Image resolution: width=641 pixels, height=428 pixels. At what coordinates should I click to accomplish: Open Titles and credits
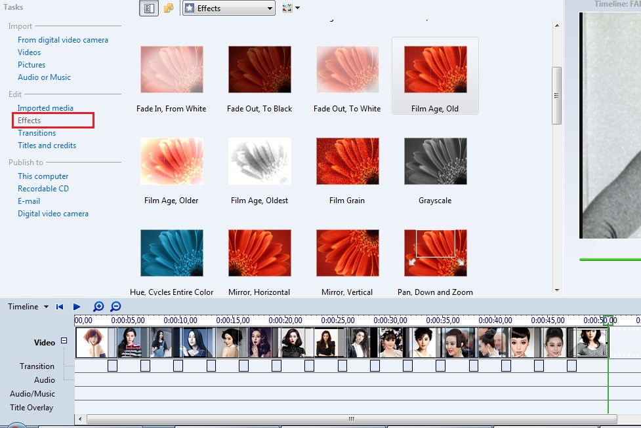(x=47, y=145)
